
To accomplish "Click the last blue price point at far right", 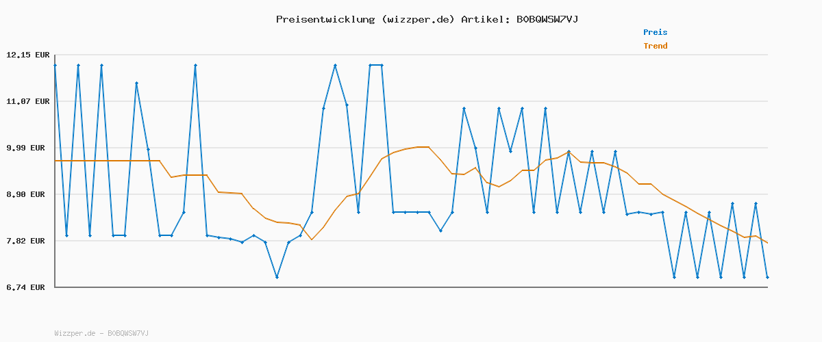I will coord(767,277).
